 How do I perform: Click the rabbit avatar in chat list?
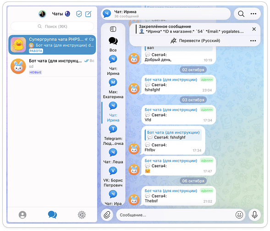pos(18,66)
